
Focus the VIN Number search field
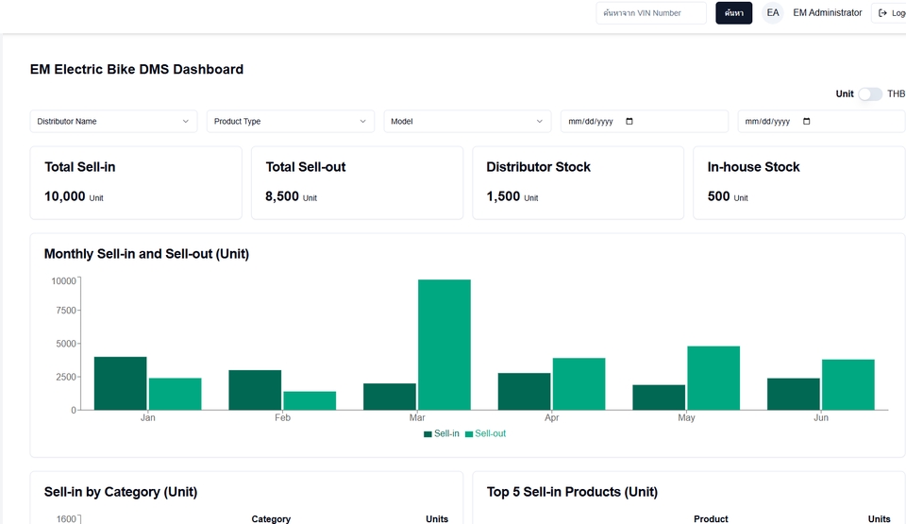click(650, 13)
